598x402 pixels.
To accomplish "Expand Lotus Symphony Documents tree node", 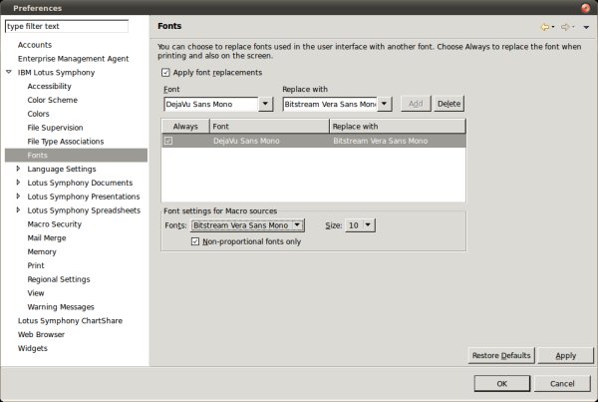I will pyautogui.click(x=19, y=184).
